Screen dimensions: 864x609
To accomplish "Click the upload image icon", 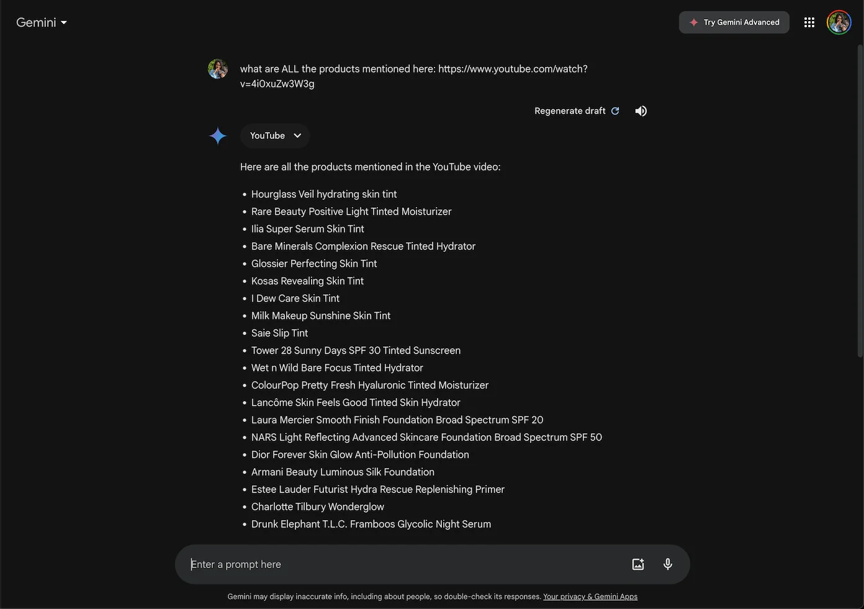I will coord(637,564).
